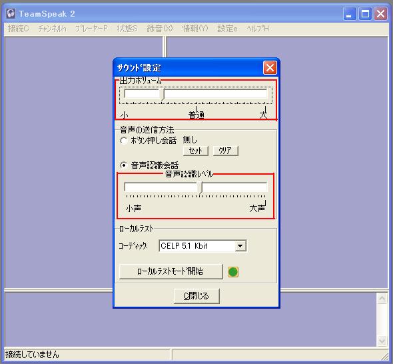The image size is (393, 364).
Task: Close the TeamSpeak 2 main window
Action: click(x=381, y=13)
